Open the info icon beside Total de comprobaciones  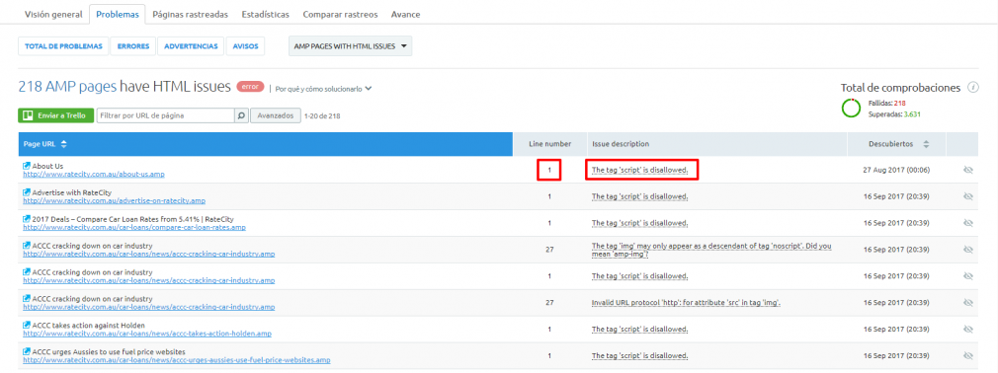point(972,88)
